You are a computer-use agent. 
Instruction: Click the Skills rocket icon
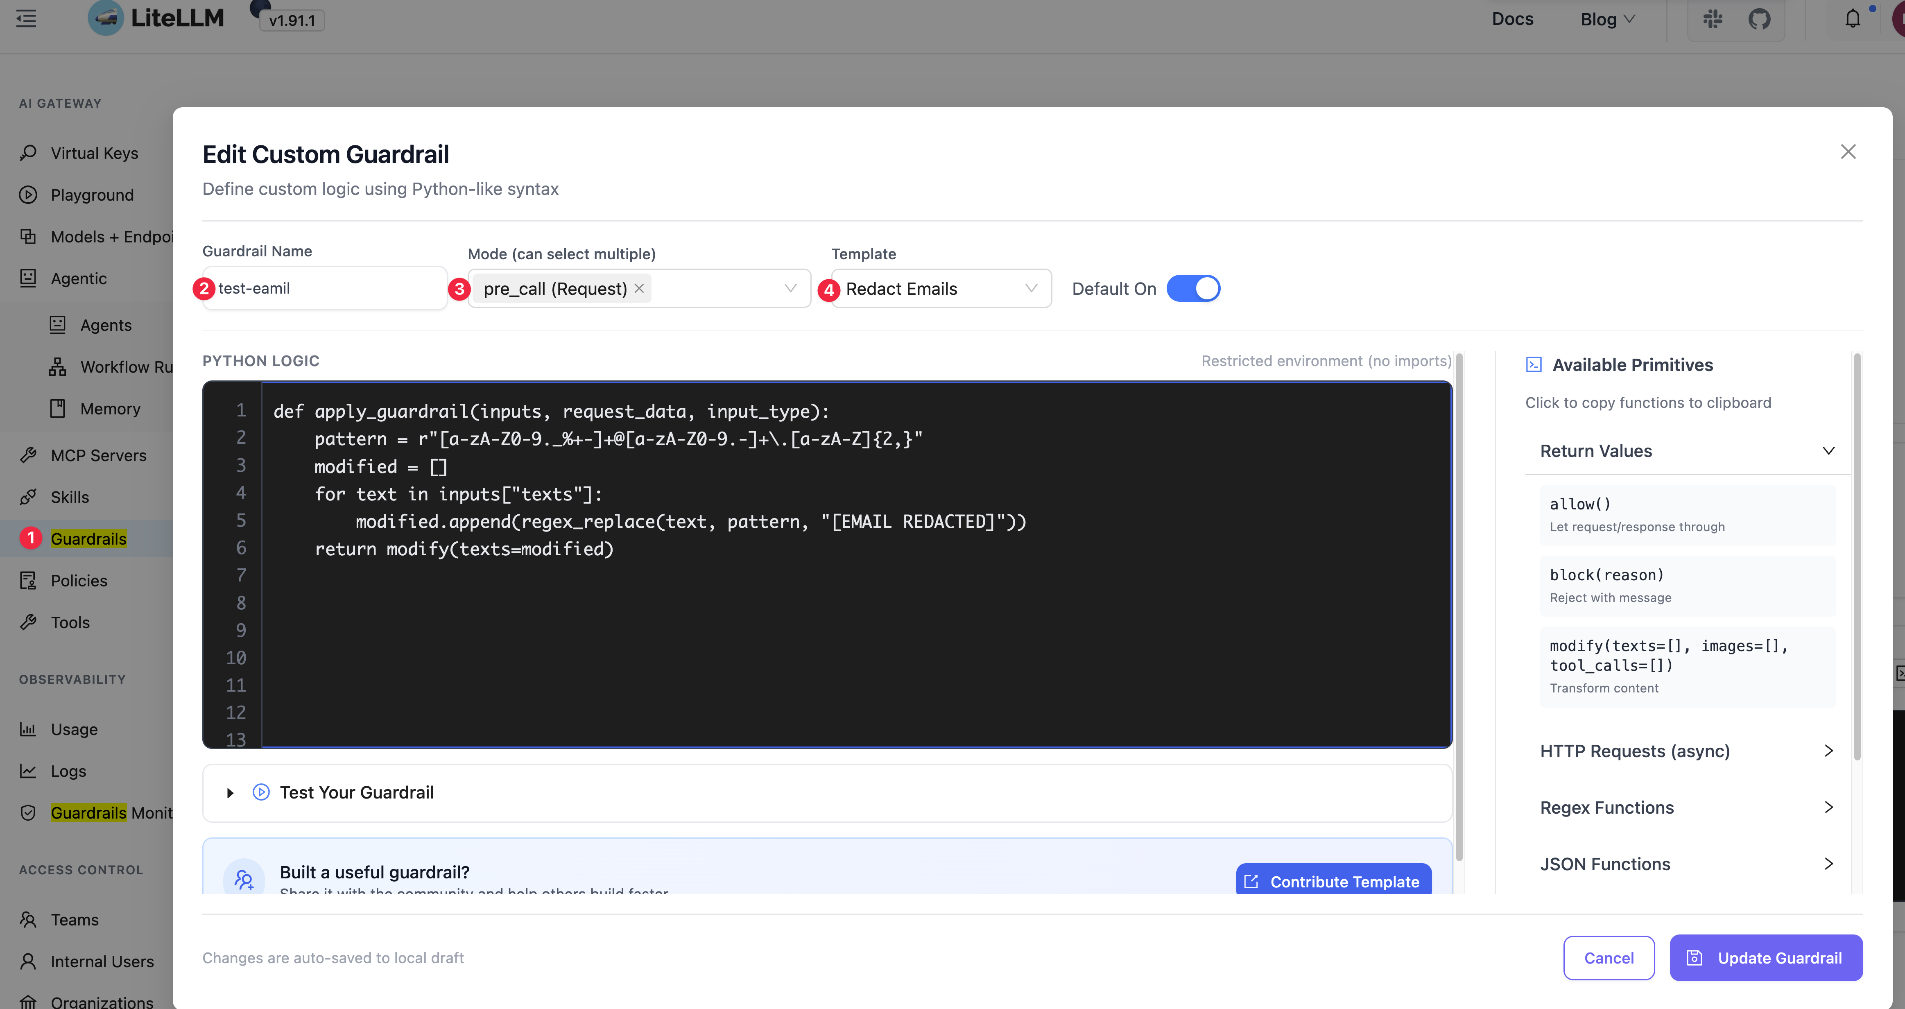click(28, 497)
